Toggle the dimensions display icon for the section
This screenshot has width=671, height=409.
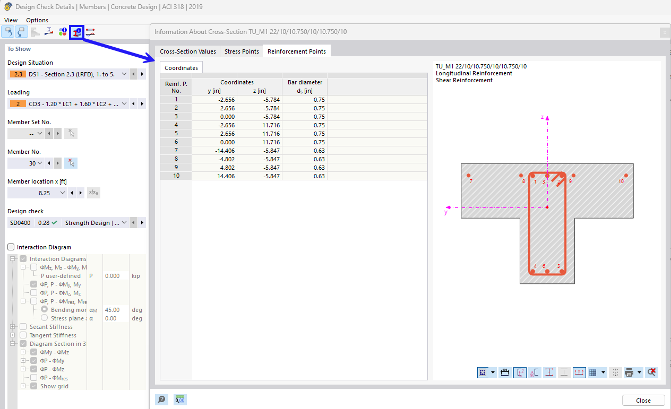pyautogui.click(x=504, y=372)
